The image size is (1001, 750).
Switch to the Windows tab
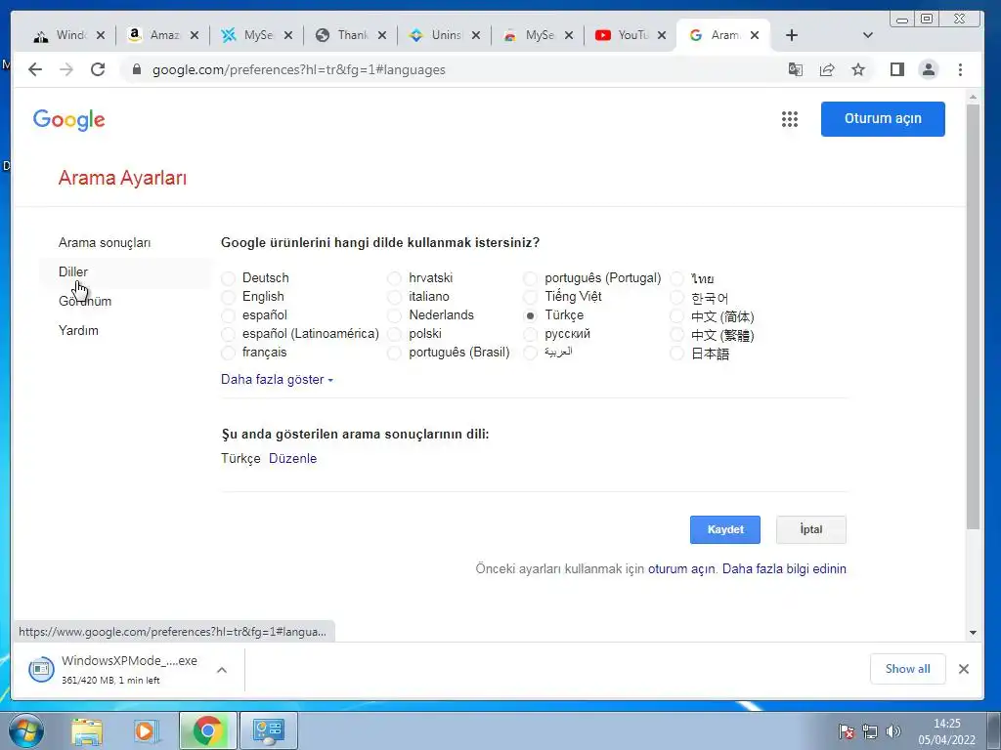coord(68,35)
